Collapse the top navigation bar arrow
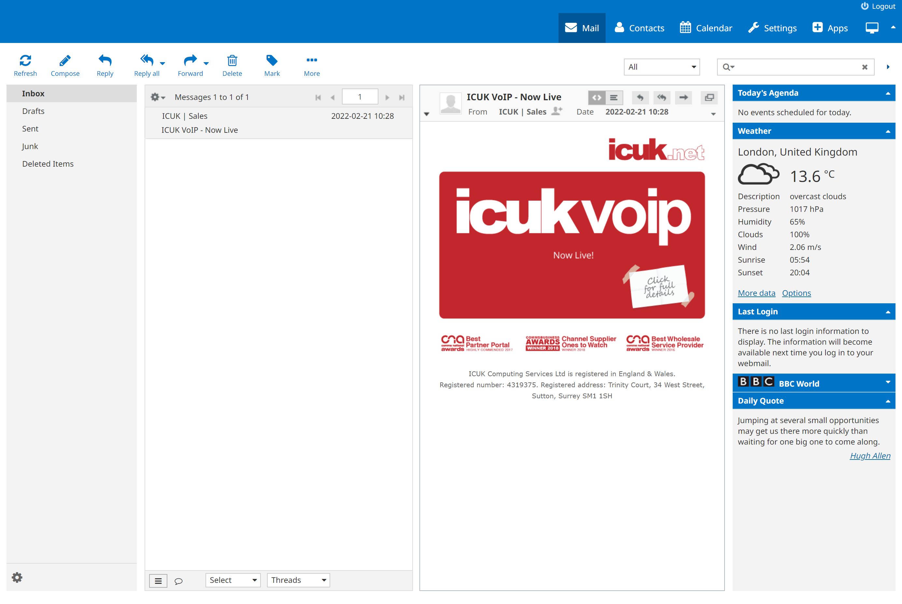This screenshot has height=604, width=902. pyautogui.click(x=893, y=27)
